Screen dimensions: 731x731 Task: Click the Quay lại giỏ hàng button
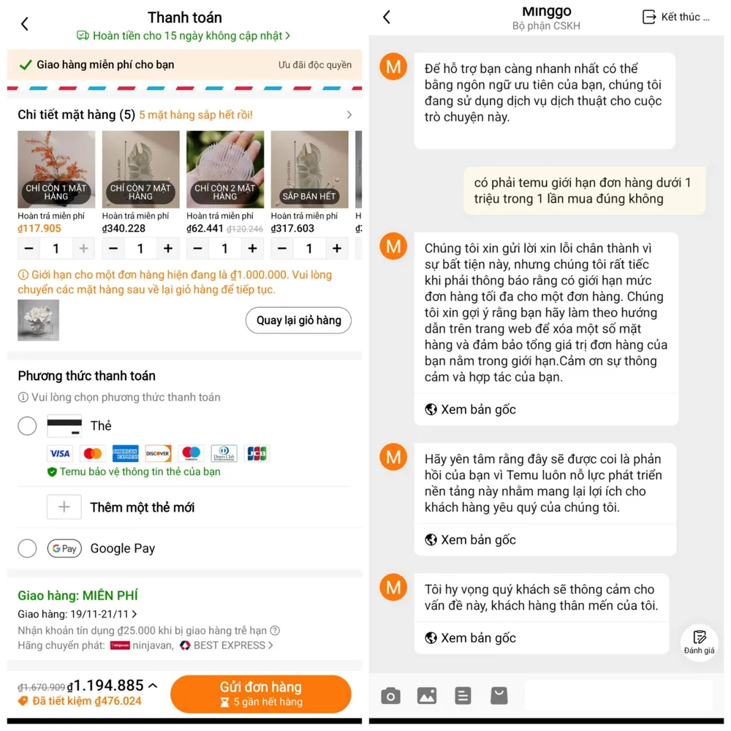[x=298, y=320]
